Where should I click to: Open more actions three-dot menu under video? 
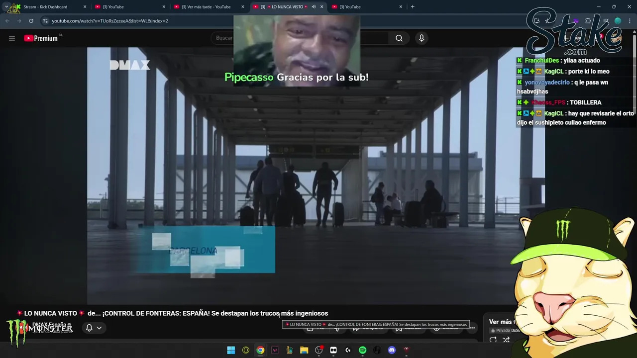pos(472,328)
